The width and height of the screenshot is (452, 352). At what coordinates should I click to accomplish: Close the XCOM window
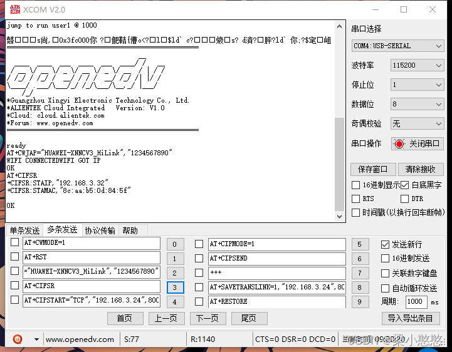point(433,9)
